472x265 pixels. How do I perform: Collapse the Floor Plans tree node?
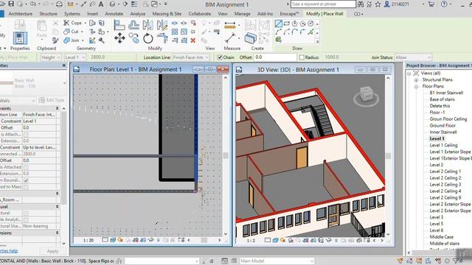[x=416, y=87]
